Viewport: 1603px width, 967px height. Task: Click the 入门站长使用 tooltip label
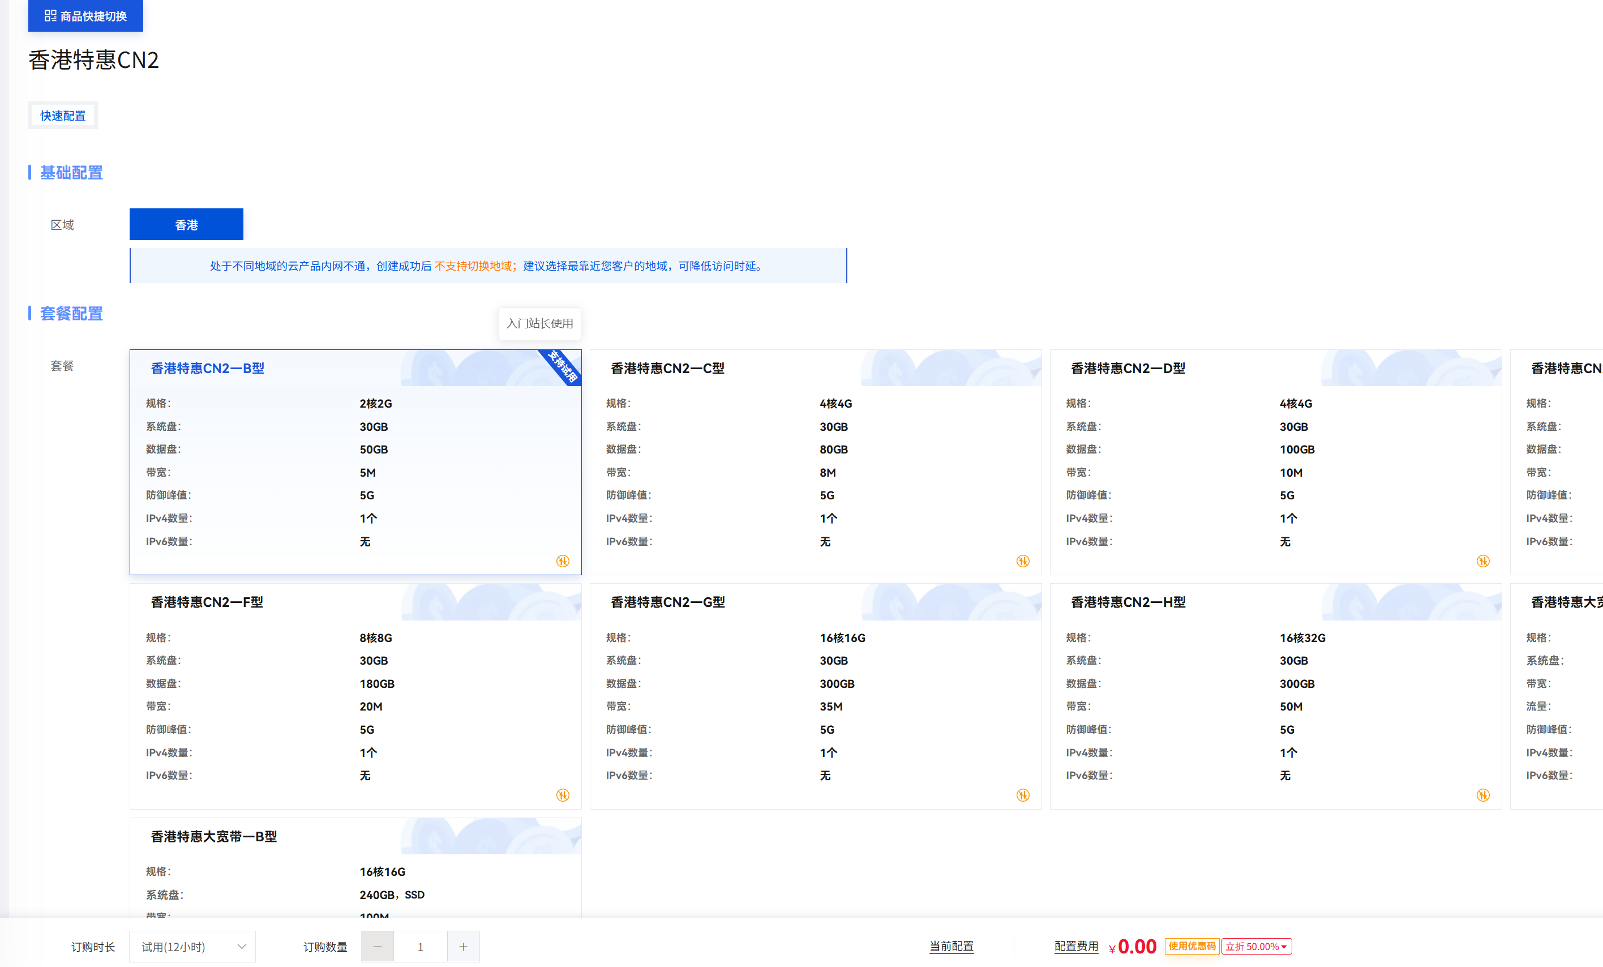tap(539, 323)
